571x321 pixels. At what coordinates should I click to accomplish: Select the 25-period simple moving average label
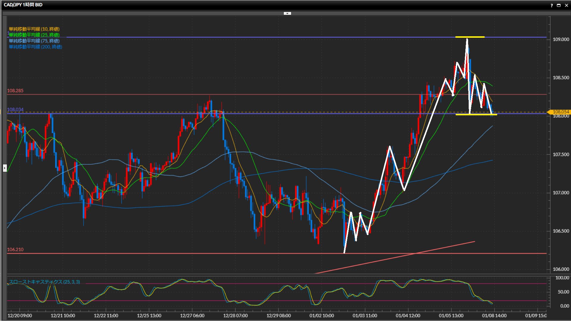[x=34, y=35]
